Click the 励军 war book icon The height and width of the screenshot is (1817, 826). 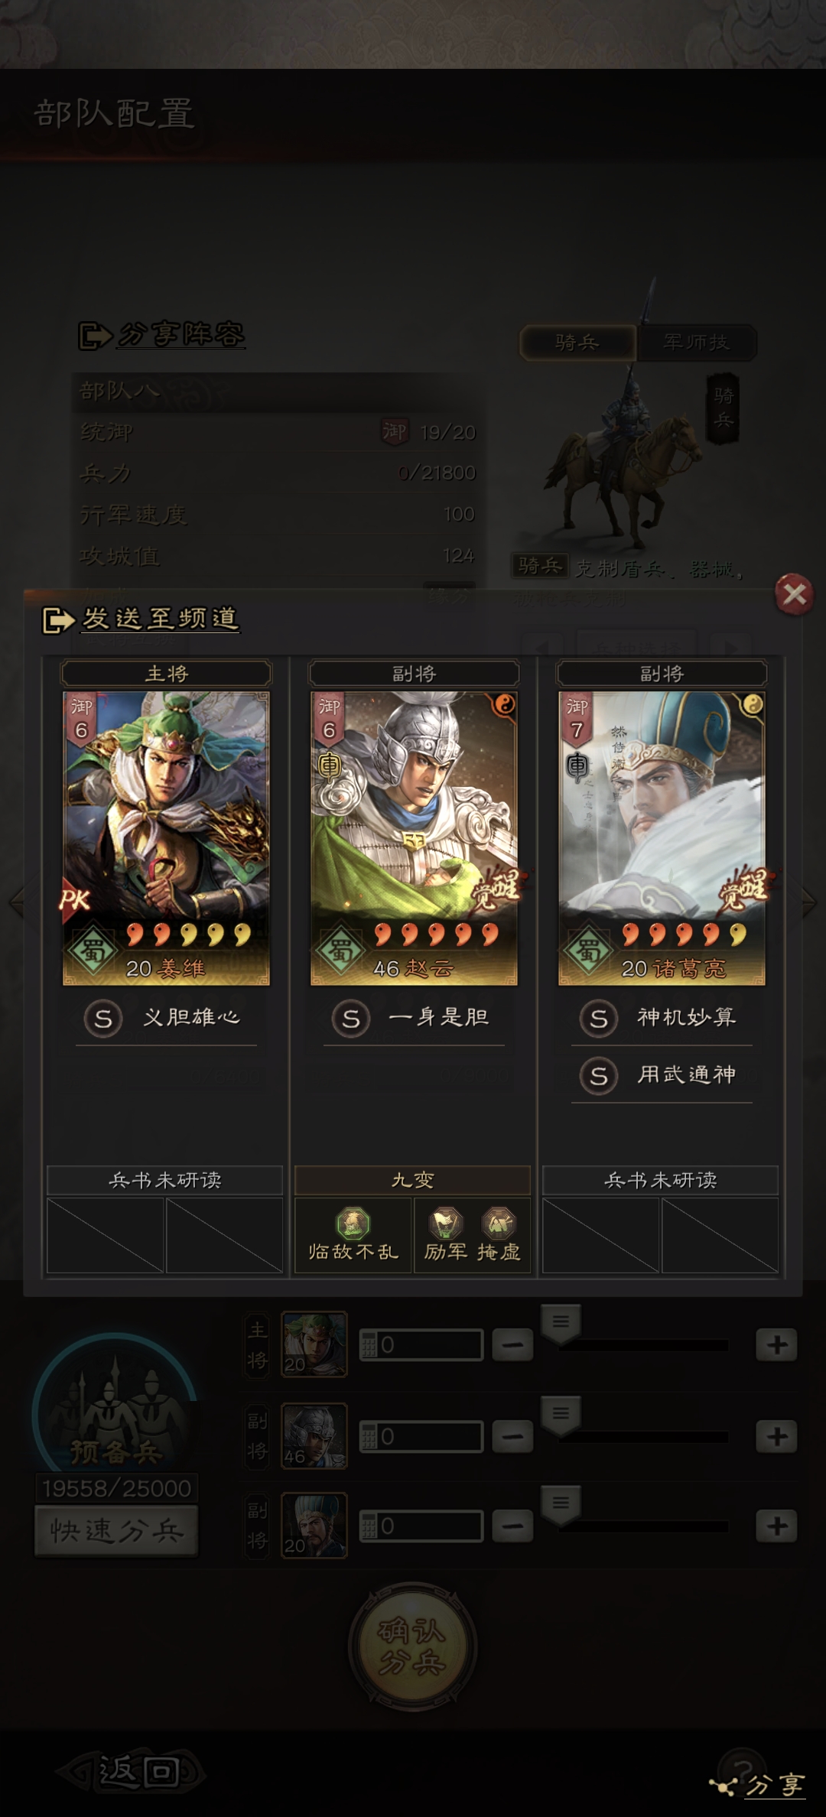click(x=446, y=1234)
